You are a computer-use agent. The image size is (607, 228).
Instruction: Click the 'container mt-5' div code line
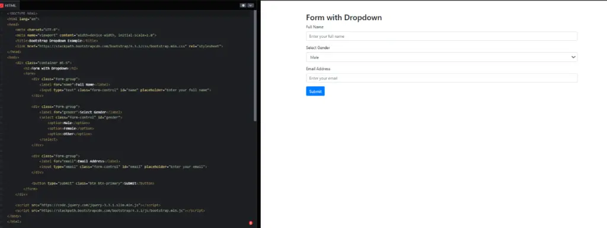click(43, 63)
